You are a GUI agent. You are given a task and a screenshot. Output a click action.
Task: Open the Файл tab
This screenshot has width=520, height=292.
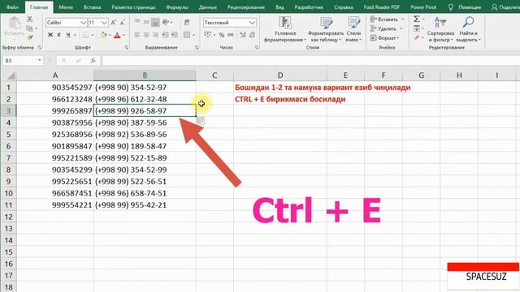[12, 7]
